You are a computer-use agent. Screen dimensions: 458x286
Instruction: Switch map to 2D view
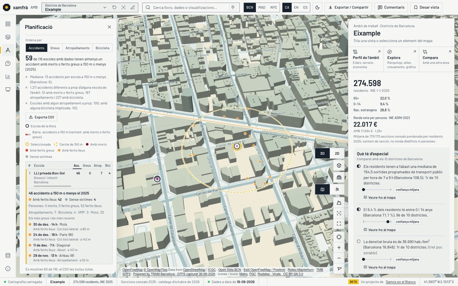pyautogui.click(x=337, y=153)
